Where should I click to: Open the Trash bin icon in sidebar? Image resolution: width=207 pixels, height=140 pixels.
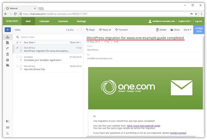[x=8, y=54]
